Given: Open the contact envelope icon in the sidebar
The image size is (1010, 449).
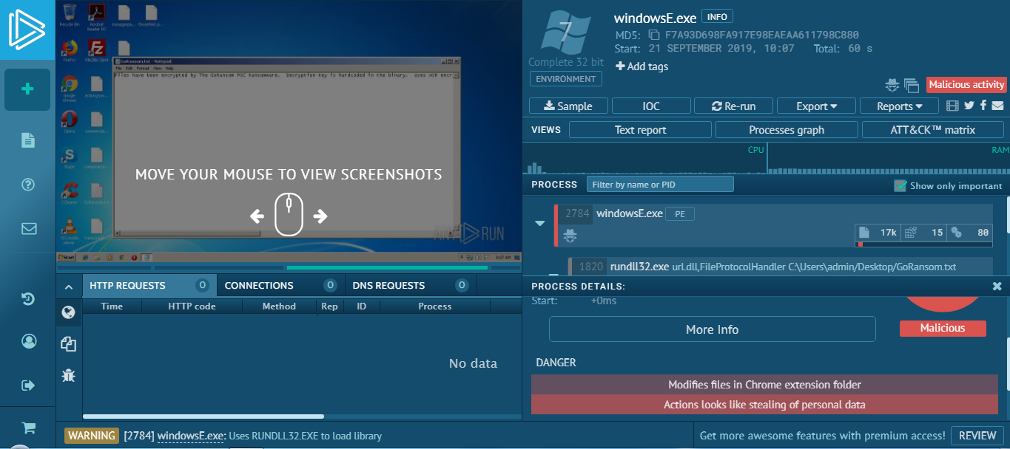Looking at the screenshot, I should click(x=29, y=228).
